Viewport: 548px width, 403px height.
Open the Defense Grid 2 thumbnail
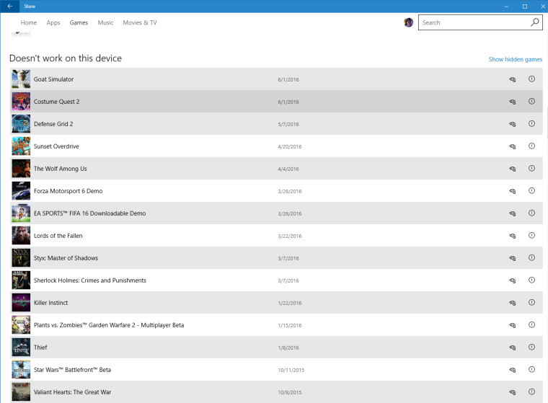21,124
